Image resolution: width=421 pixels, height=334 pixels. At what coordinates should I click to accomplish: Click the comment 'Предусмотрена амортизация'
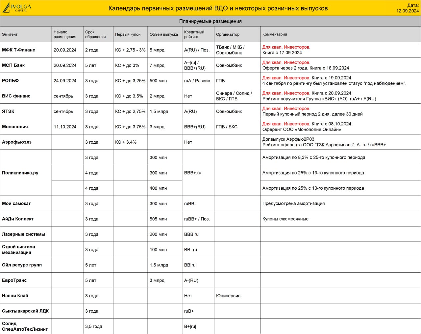point(293,203)
